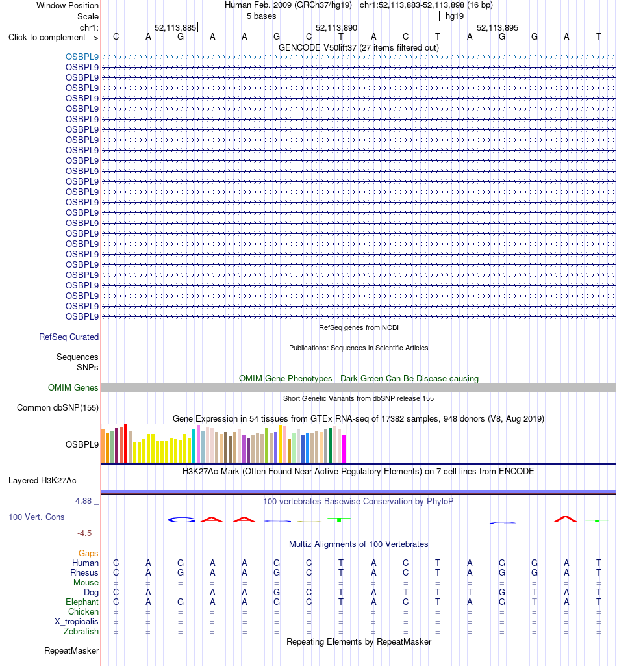The height and width of the screenshot is (666, 617).
Task: Select the Human alignment row label
Action: click(x=85, y=563)
